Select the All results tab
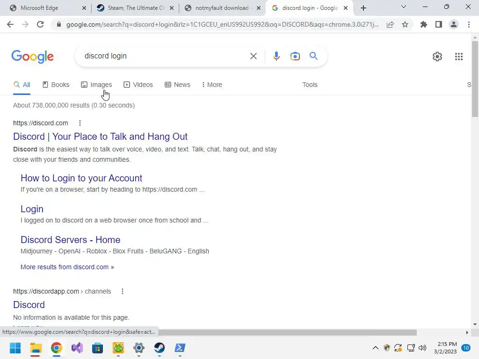 click(22, 85)
